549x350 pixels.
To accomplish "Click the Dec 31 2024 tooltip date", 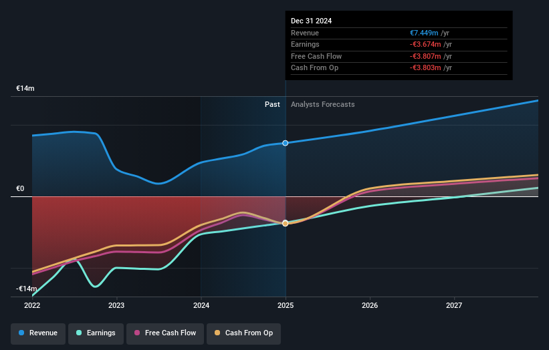I will (x=311, y=21).
